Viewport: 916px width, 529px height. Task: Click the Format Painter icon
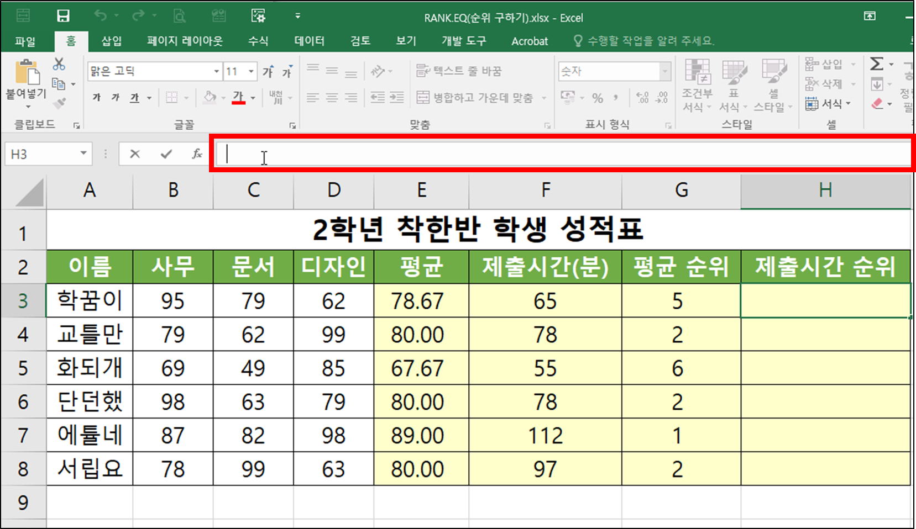pyautogui.click(x=60, y=103)
